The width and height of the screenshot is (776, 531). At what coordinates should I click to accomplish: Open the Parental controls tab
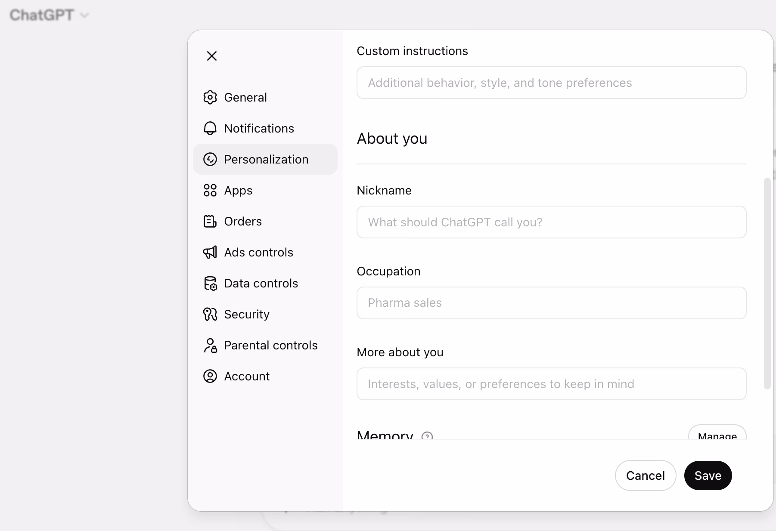tap(265, 345)
